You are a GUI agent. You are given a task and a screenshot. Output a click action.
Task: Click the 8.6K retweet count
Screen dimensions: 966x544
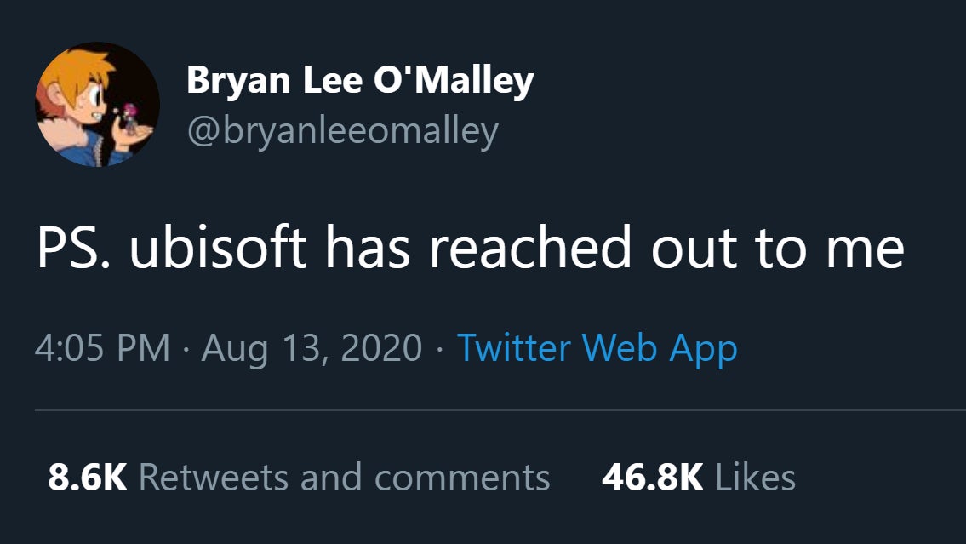click(x=87, y=478)
